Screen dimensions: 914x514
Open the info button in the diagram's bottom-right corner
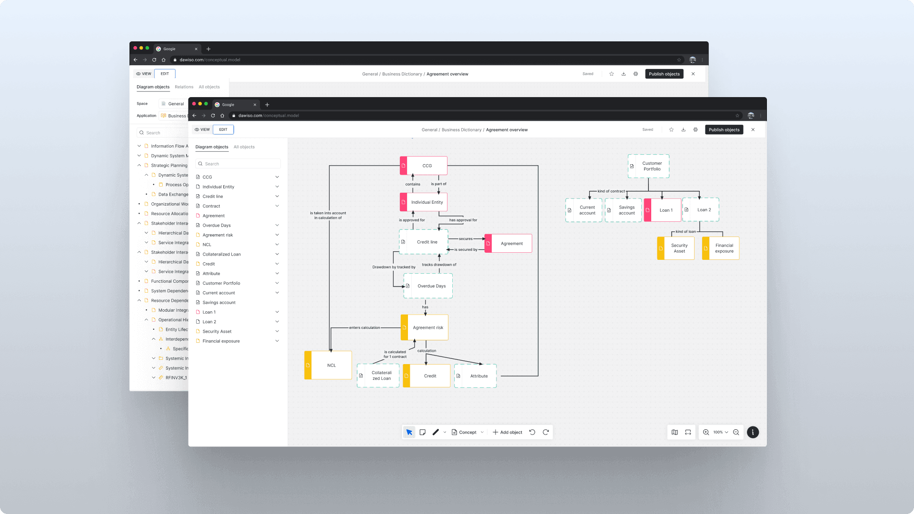(753, 432)
